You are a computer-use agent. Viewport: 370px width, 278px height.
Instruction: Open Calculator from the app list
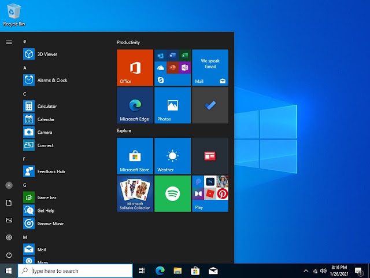tap(40, 106)
